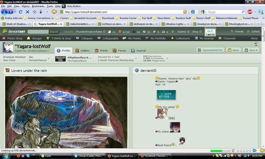265x159 pixels.
Task: Click the My sister avatar image
Action: pos(175,127)
